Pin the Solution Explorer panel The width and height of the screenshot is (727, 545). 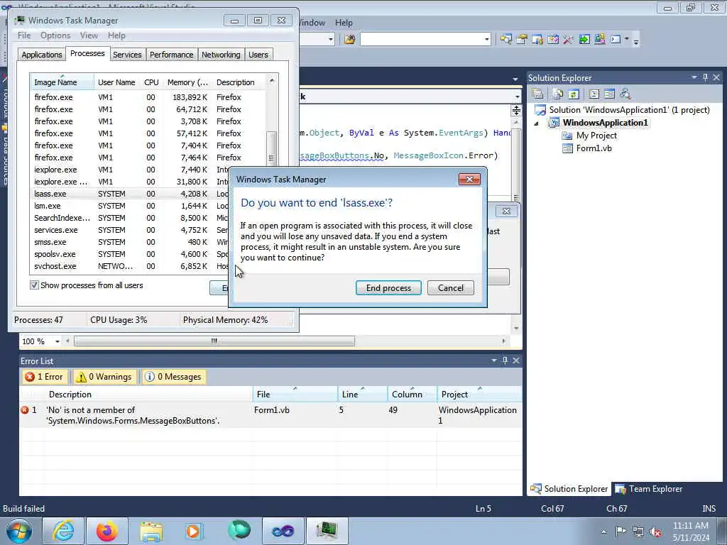click(705, 78)
